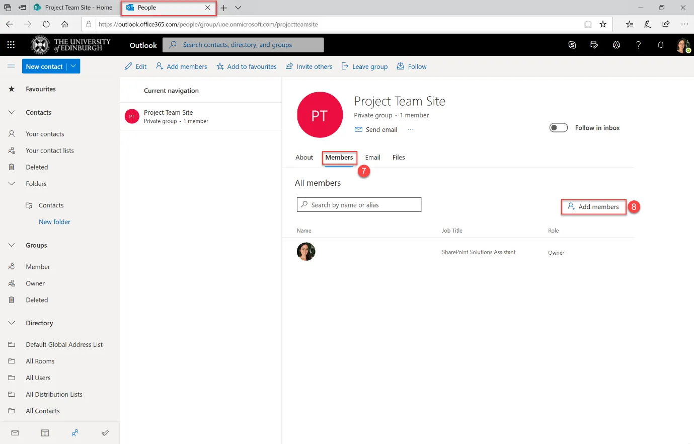
Task: Switch to the Email tab
Action: click(372, 157)
